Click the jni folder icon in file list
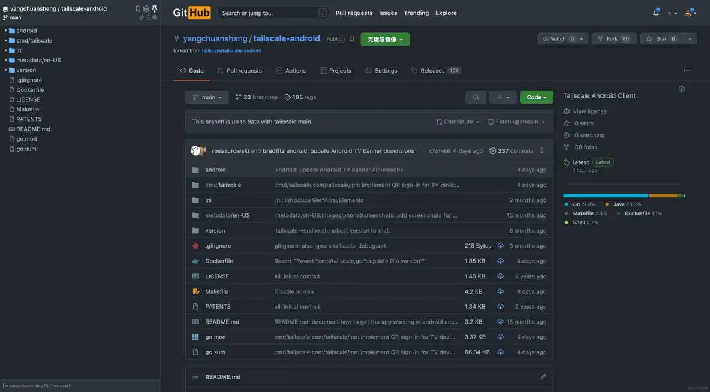 coord(195,200)
